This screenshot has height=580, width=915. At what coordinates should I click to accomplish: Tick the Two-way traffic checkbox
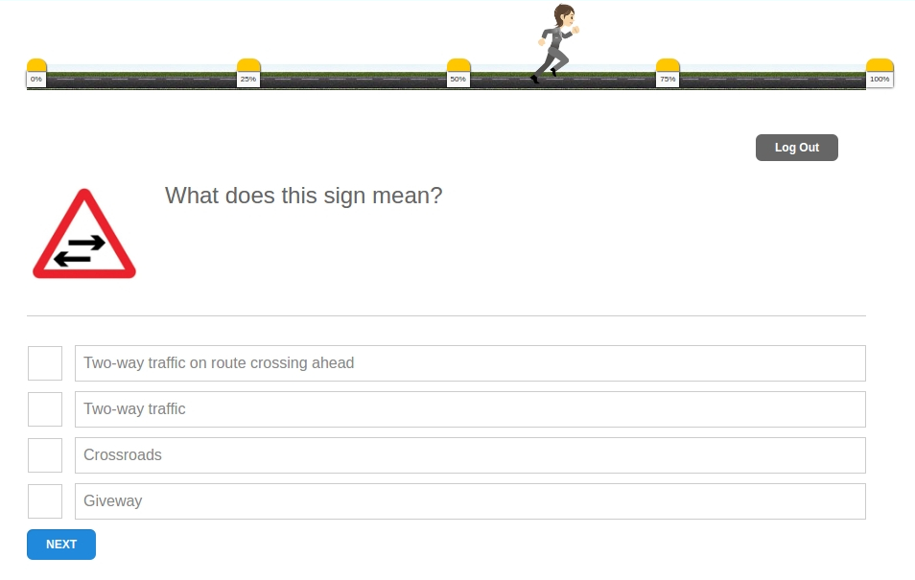[x=45, y=409]
